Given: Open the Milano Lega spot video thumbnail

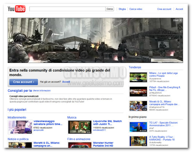Looking at the screenshot, I should pyautogui.click(x=138, y=77).
